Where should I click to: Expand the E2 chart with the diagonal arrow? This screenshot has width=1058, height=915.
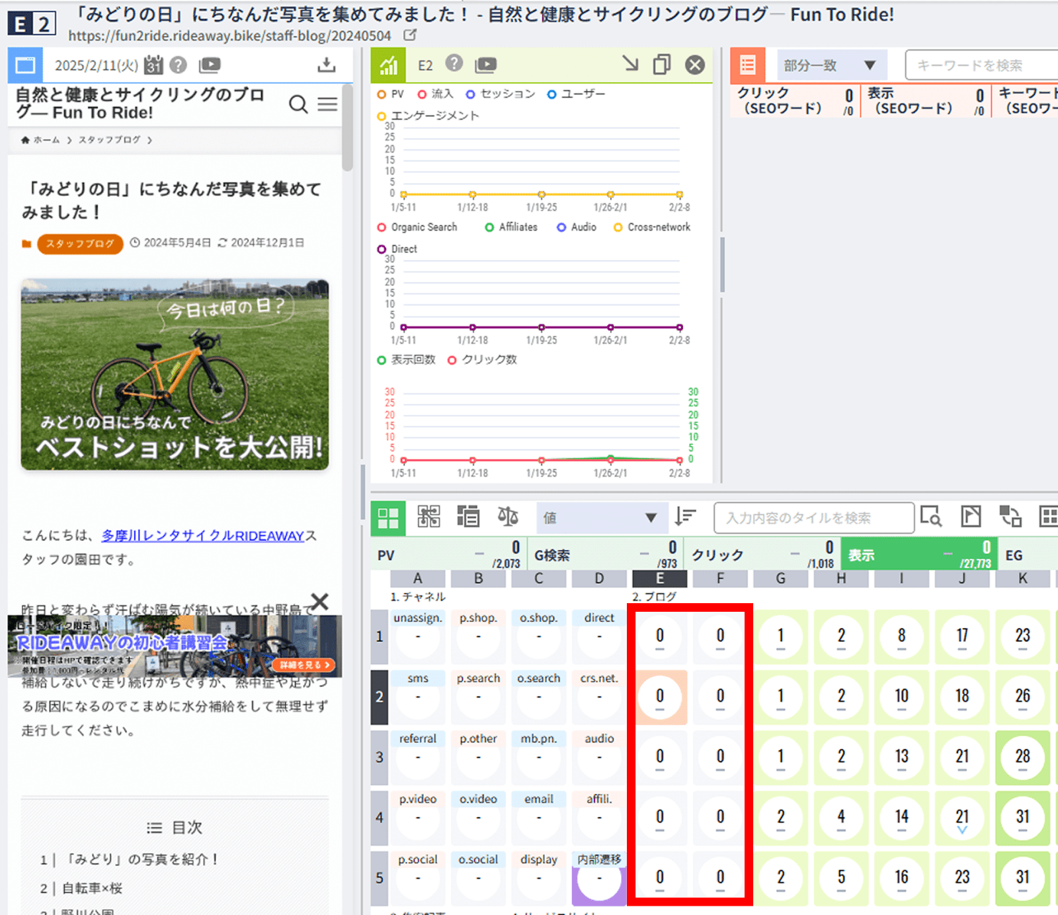[630, 65]
